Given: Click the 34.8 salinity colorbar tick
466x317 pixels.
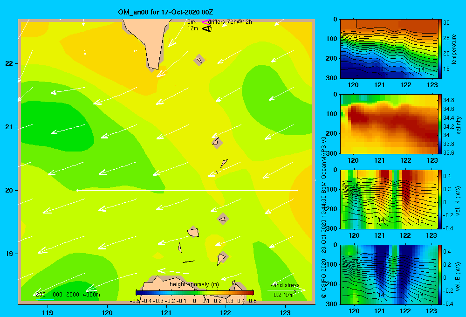Looking at the screenshot, I should point(448,100).
